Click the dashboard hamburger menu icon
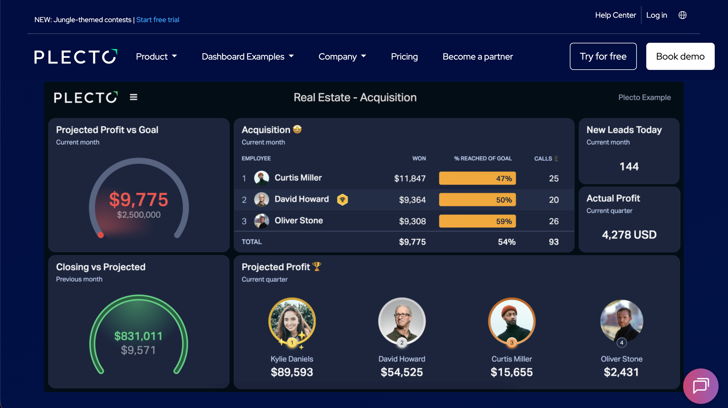 [x=133, y=97]
